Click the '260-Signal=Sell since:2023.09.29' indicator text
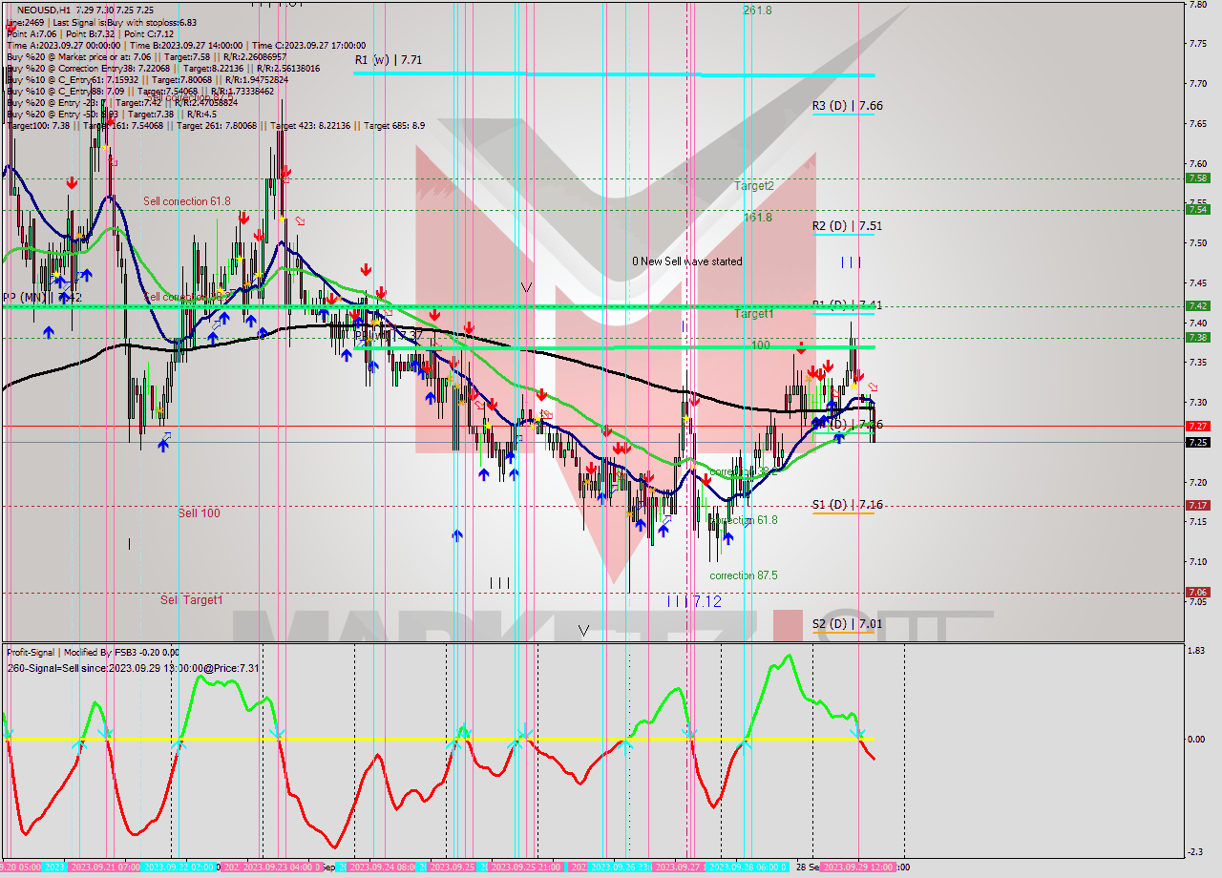The height and width of the screenshot is (878, 1222). click(133, 668)
